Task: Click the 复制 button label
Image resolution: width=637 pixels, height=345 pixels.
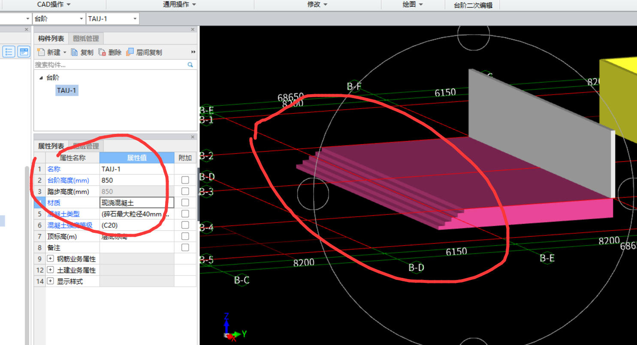Action: coord(87,52)
